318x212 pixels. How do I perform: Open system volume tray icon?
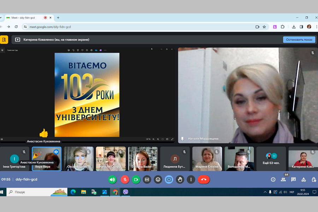coord(285,192)
